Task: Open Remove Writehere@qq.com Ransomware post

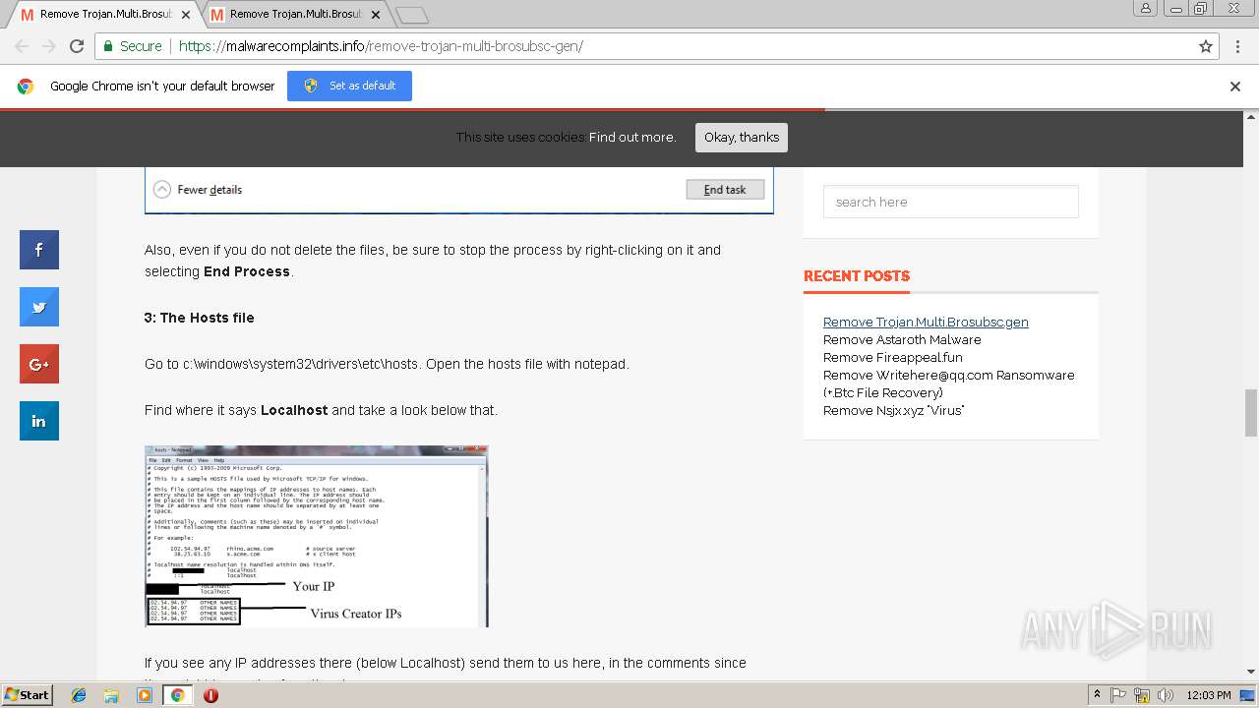Action: (948, 384)
